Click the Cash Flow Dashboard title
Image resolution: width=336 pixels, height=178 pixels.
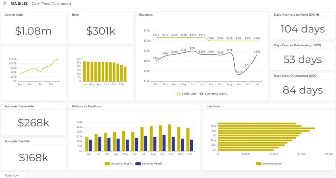point(51,4)
